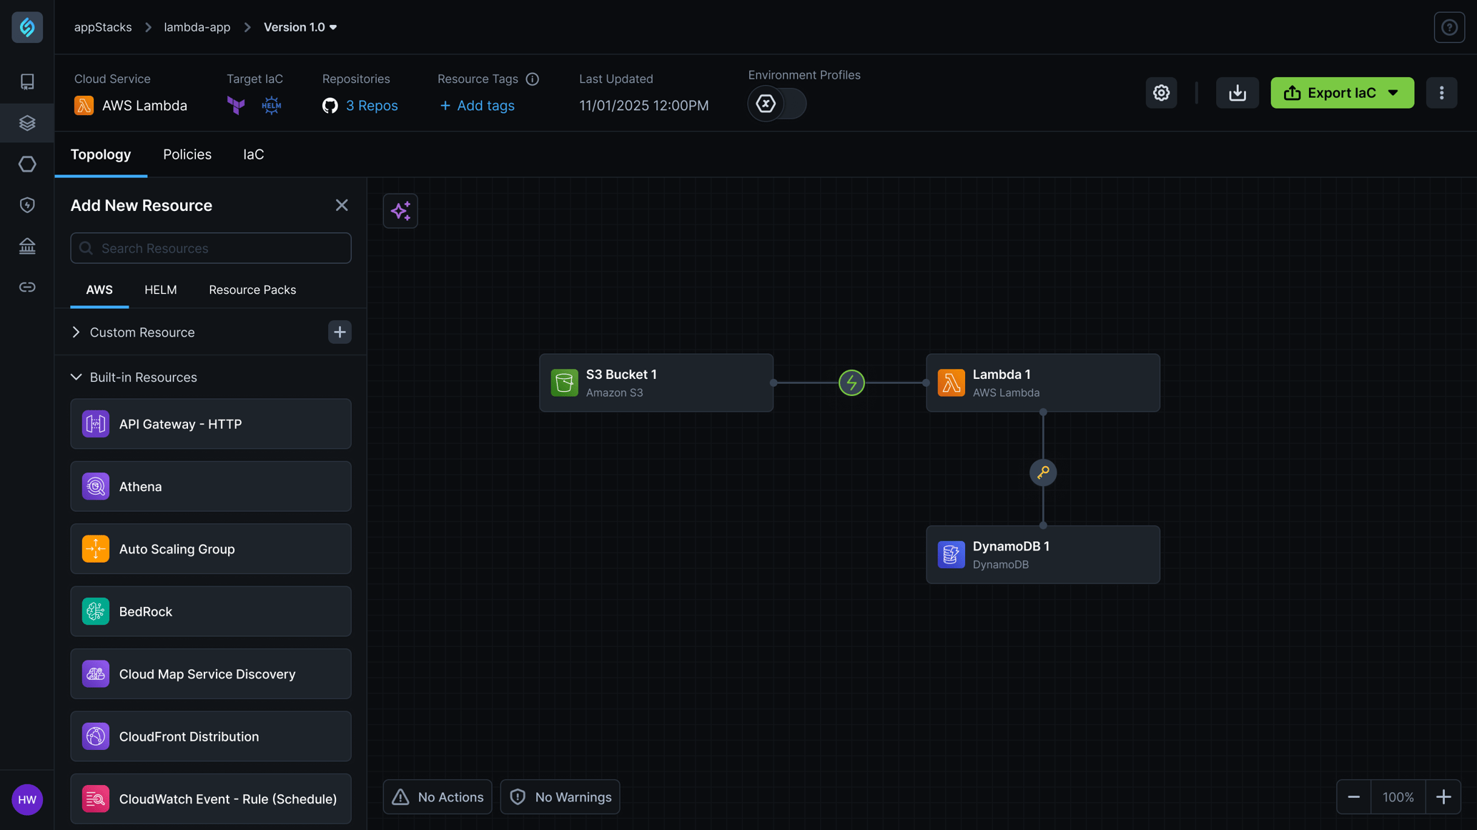Viewport: 1477px width, 830px height.
Task: Click the Last Updated date text
Action: point(644,105)
